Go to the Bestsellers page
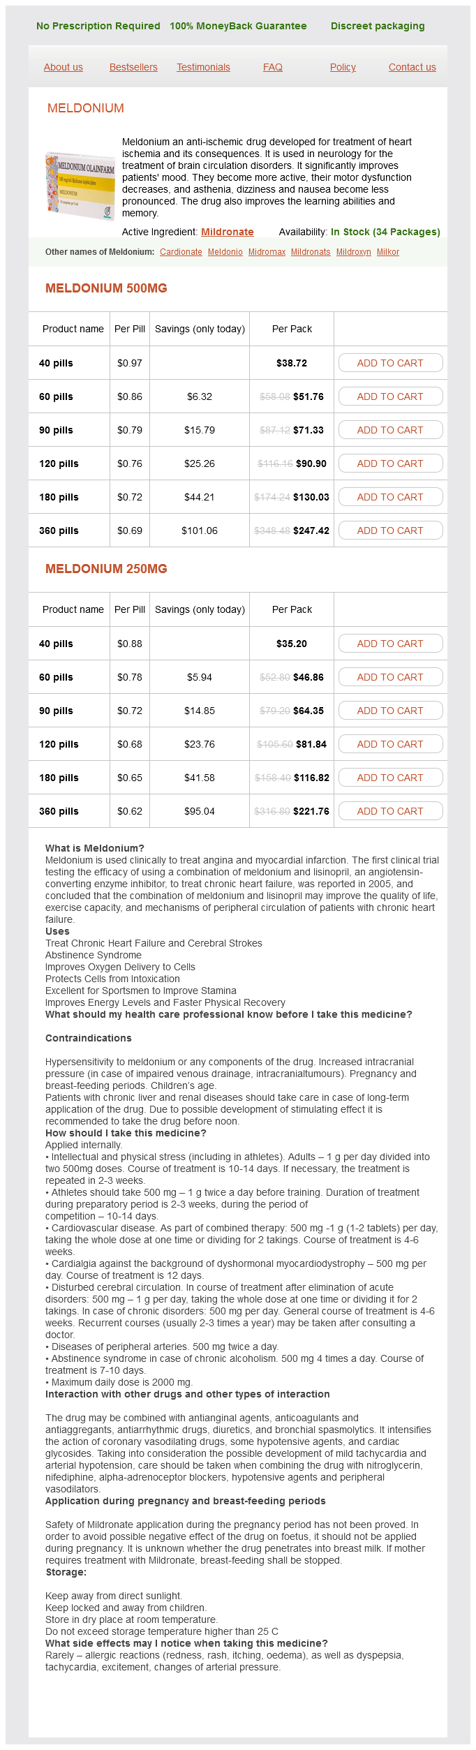Viewport: 476px width, 1750px height. click(x=133, y=68)
